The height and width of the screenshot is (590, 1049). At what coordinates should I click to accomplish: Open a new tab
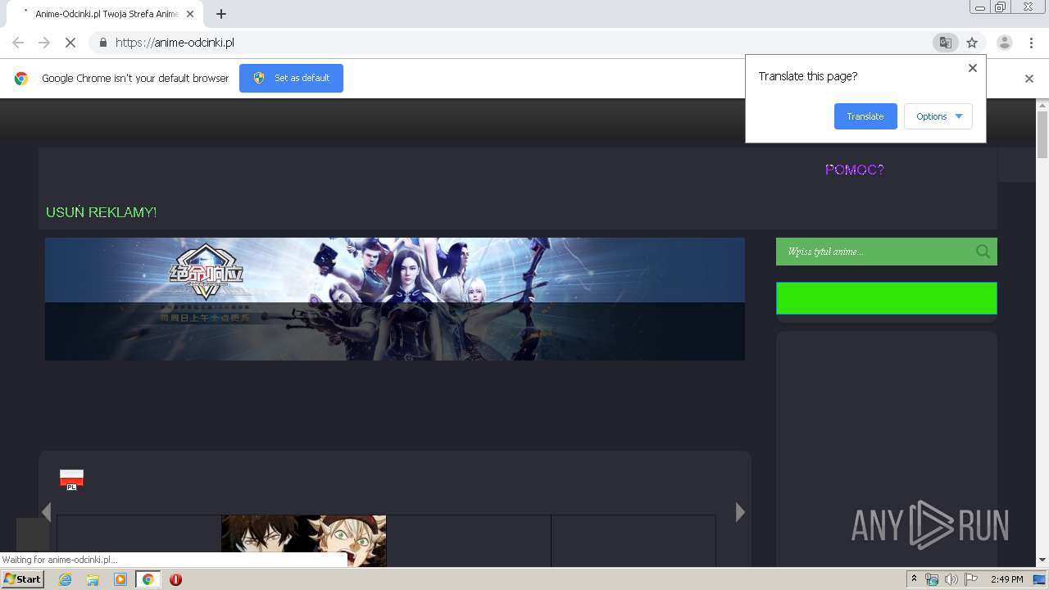[x=221, y=14]
